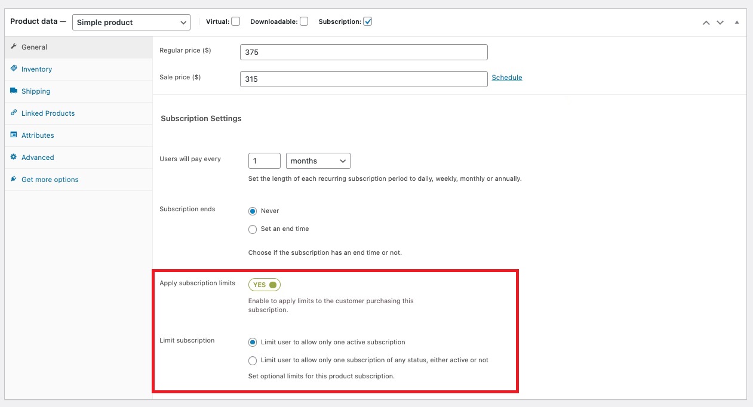Click the Regular price field
The width and height of the screenshot is (753, 407).
(364, 52)
